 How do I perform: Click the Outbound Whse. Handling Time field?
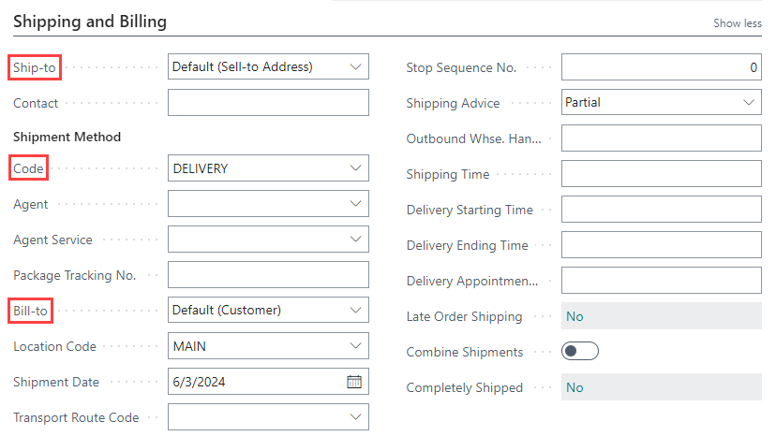[661, 138]
